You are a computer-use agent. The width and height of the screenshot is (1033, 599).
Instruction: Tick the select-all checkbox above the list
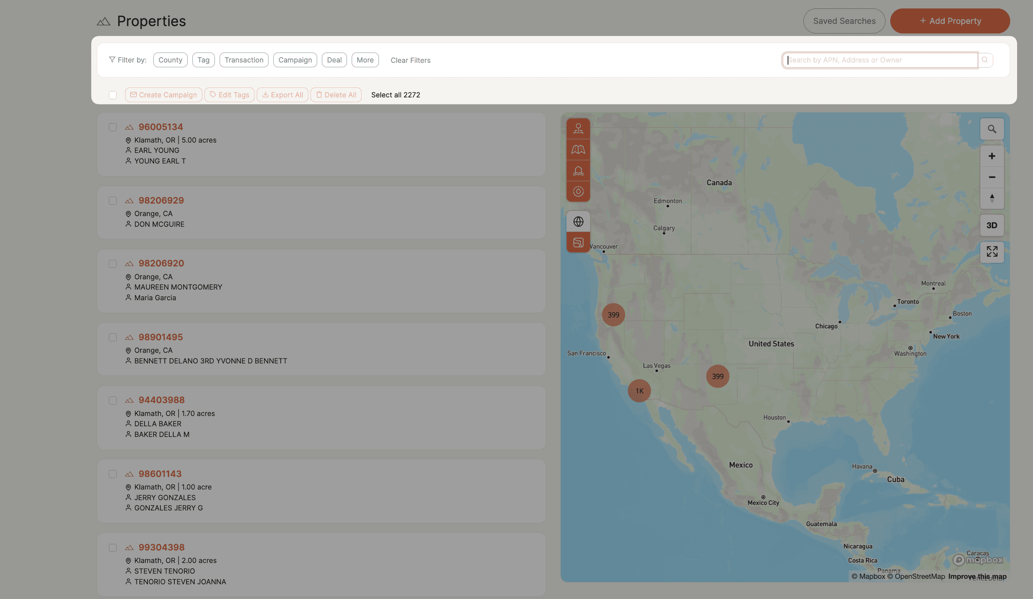tap(113, 95)
